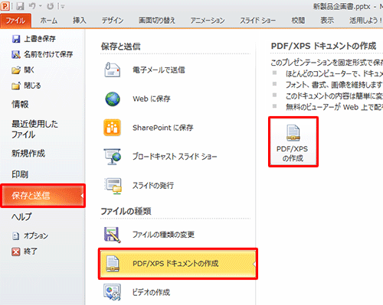Screen dimensions: 383x305
Task: Click the Redo icon in quick access toolbar
Action: click(51, 6)
